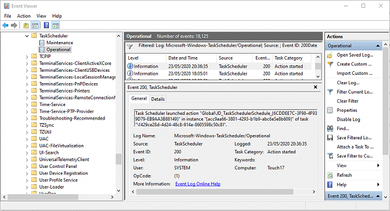Image resolution: width=390 pixels, height=211 pixels.
Task: Click the Find binoculars icon
Action: (330, 128)
